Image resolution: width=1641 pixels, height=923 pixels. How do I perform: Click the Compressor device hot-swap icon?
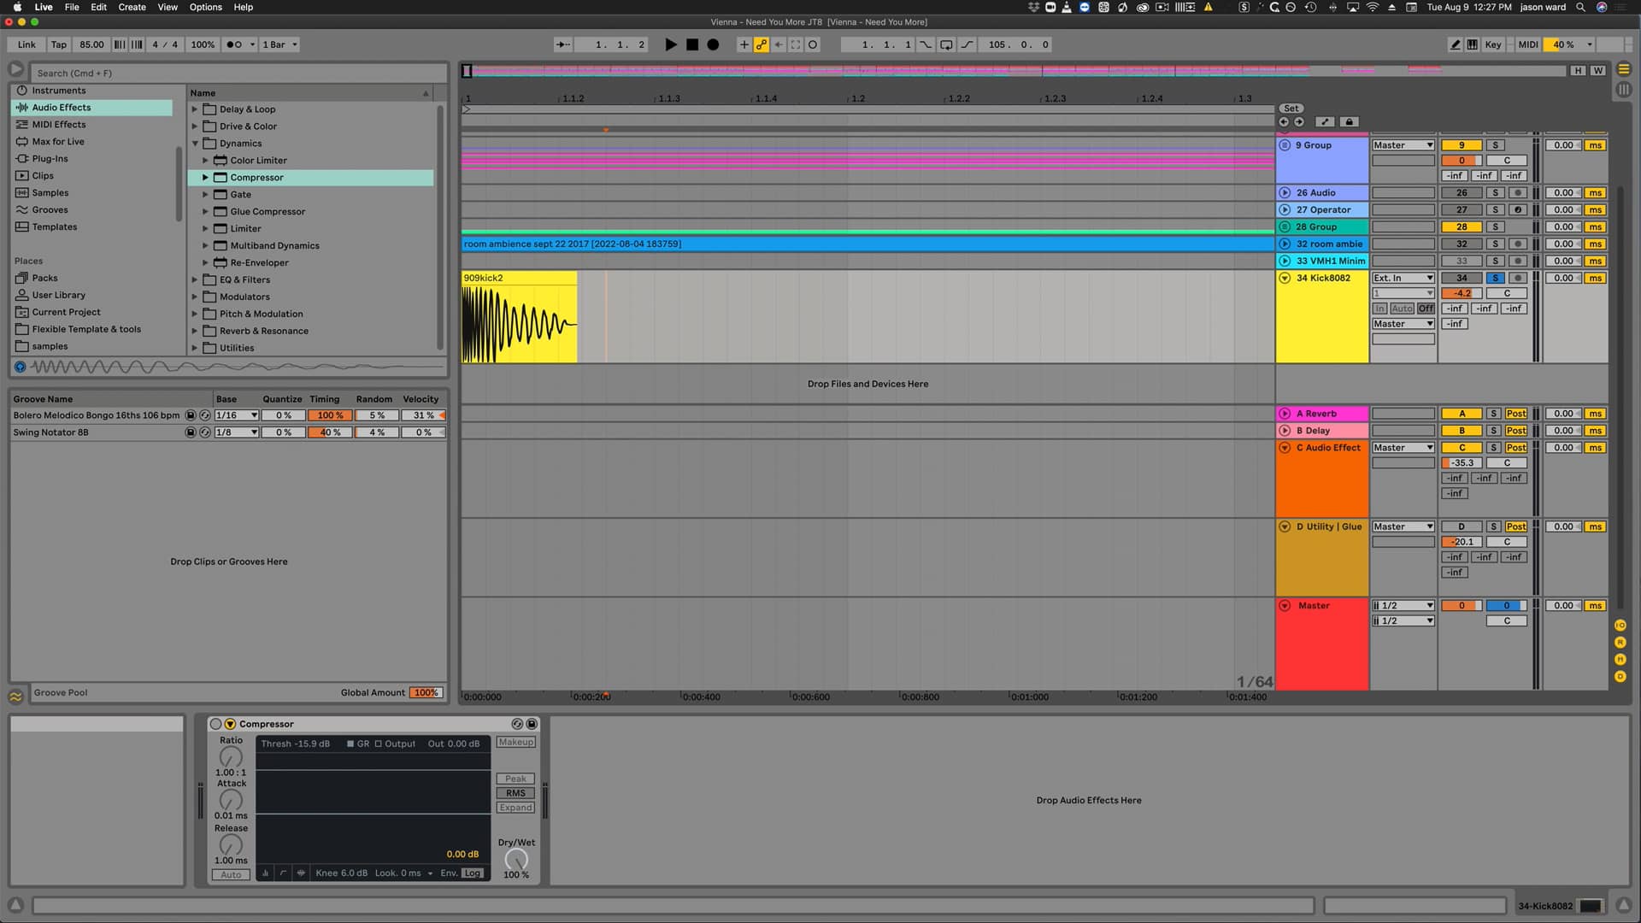[x=517, y=724]
